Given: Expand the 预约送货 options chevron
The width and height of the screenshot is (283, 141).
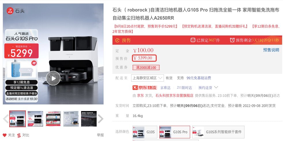Looking at the screenshot, I should (x=216, y=87).
